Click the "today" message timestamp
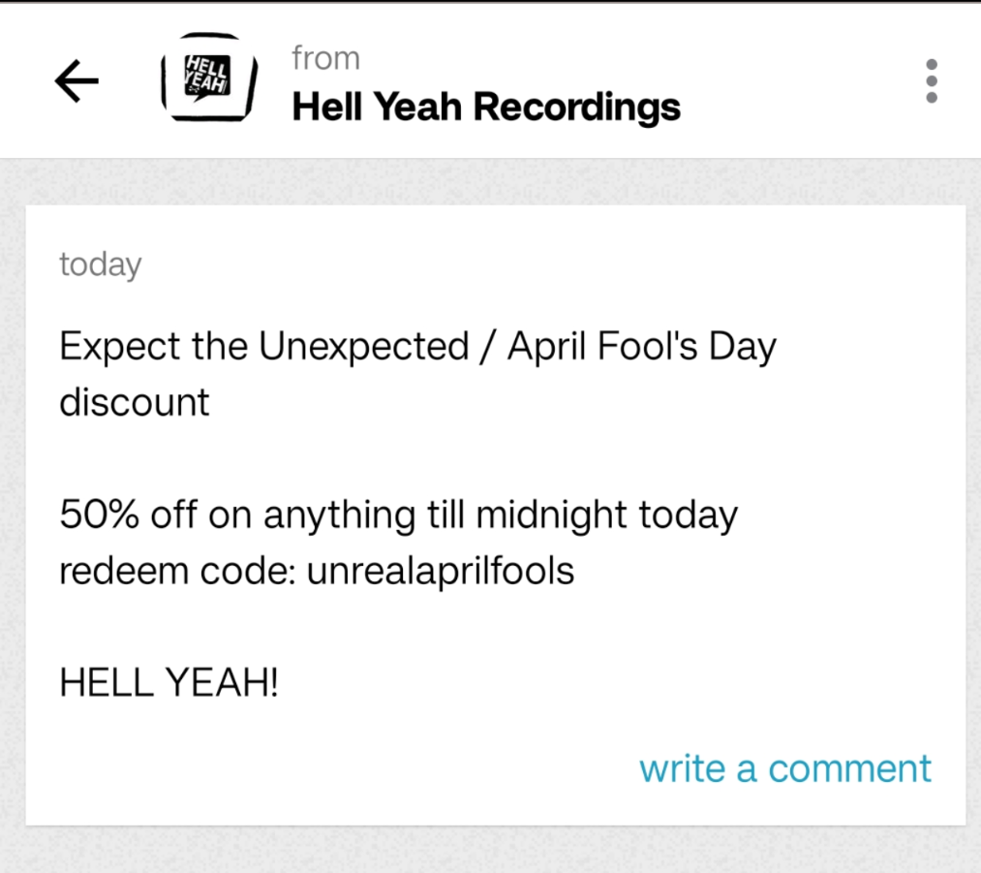The height and width of the screenshot is (873, 981). pyautogui.click(x=100, y=264)
